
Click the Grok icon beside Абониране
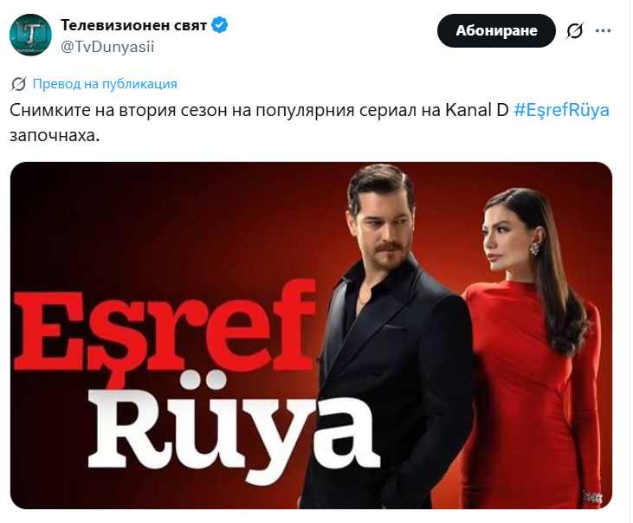tap(574, 30)
